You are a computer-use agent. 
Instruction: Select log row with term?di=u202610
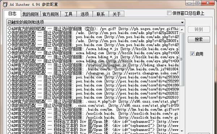click(x=93, y=97)
